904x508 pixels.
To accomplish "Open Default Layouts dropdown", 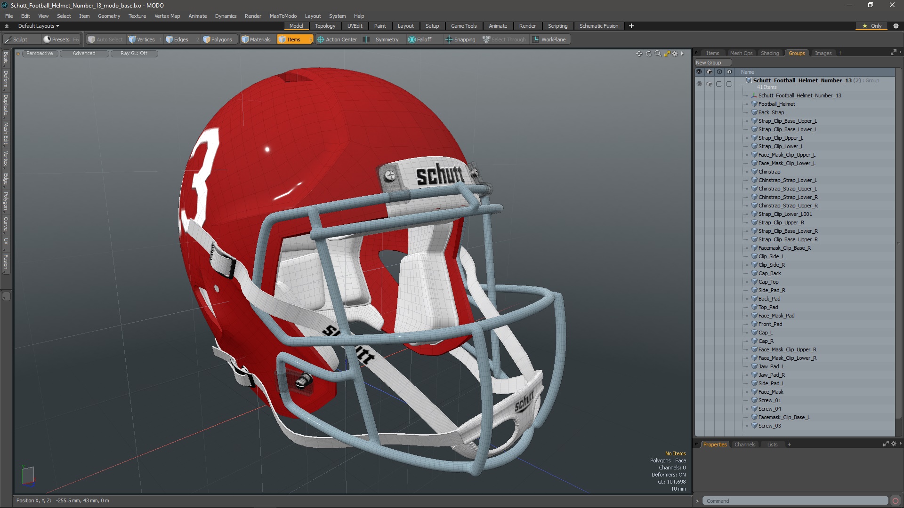I will [39, 26].
